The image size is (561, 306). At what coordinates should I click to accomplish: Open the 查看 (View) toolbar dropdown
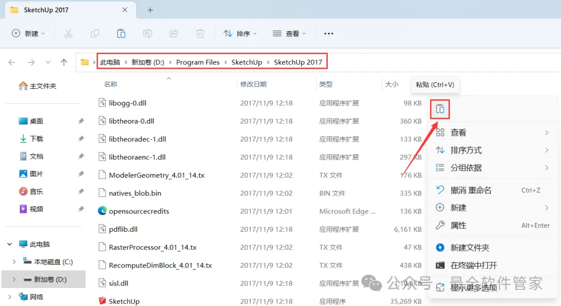(289, 34)
